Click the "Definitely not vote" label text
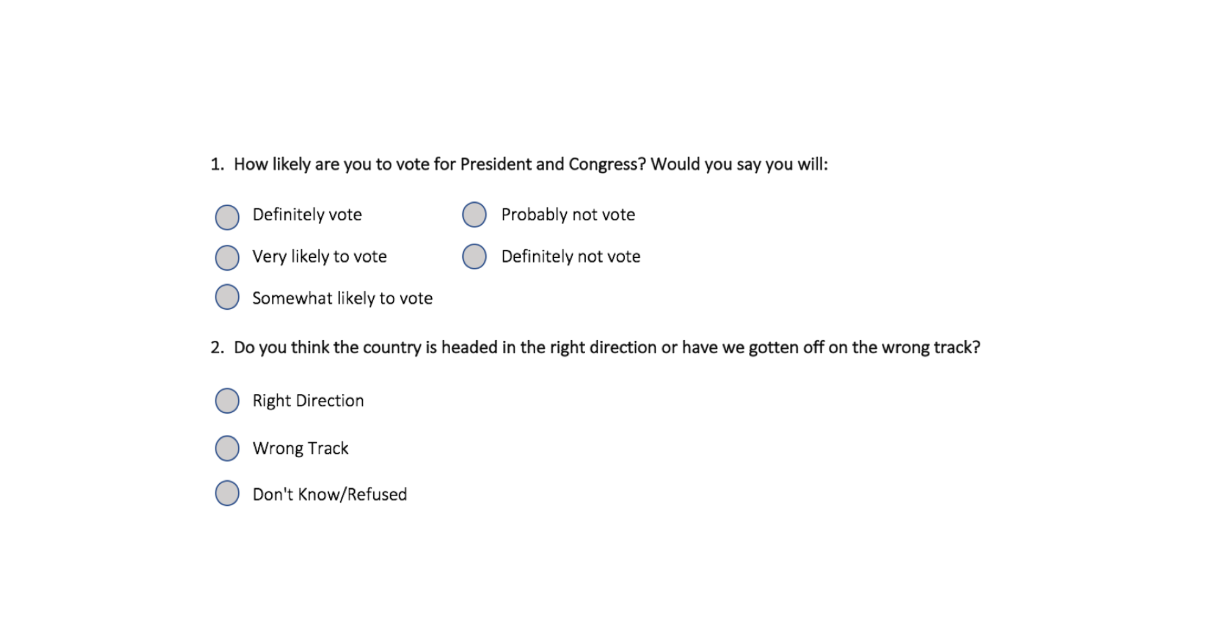This screenshot has height=639, width=1213. (570, 257)
